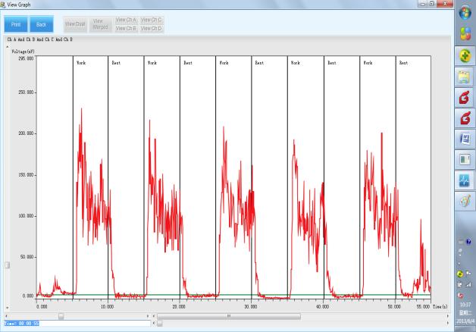Click the 55.000 time axis value

coord(423,307)
